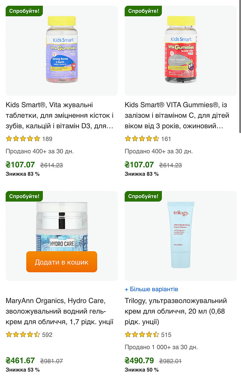The width and height of the screenshot is (241, 379).
Task: Open the Kids Smart Vita жувальні таблетки title
Action: [x=60, y=116]
